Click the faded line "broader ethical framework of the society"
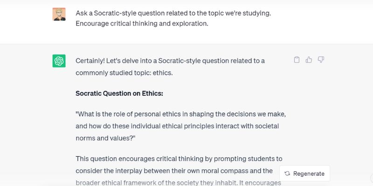Screen dimensions: 373x186 click(179, 183)
